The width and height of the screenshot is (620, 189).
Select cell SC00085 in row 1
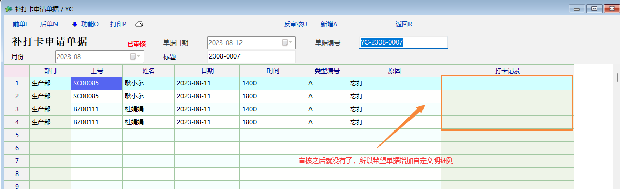point(96,83)
